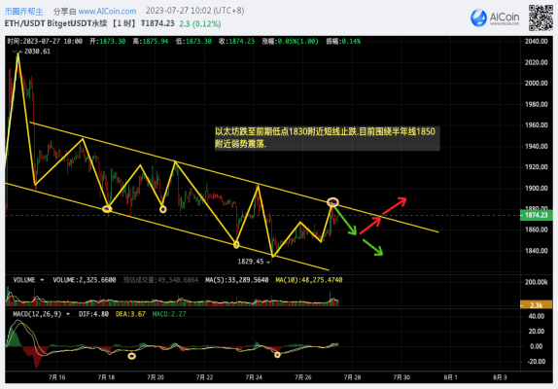Click the orange 2.3k volume tag

click(x=537, y=305)
